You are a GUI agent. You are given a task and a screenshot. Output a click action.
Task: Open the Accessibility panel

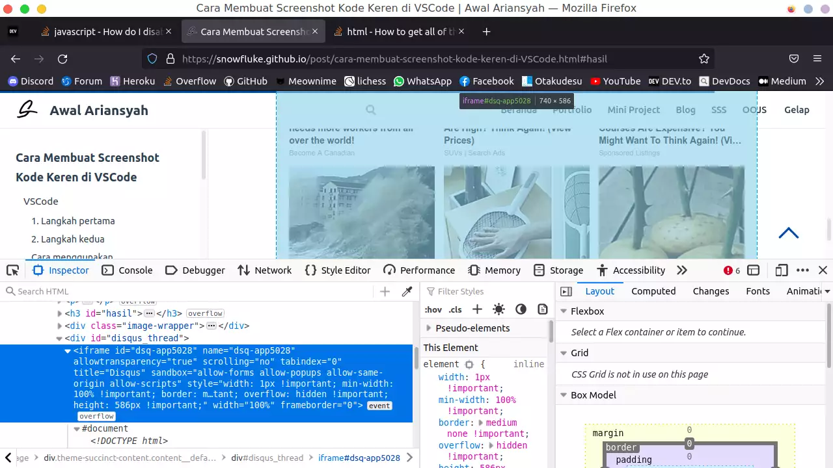pos(631,270)
